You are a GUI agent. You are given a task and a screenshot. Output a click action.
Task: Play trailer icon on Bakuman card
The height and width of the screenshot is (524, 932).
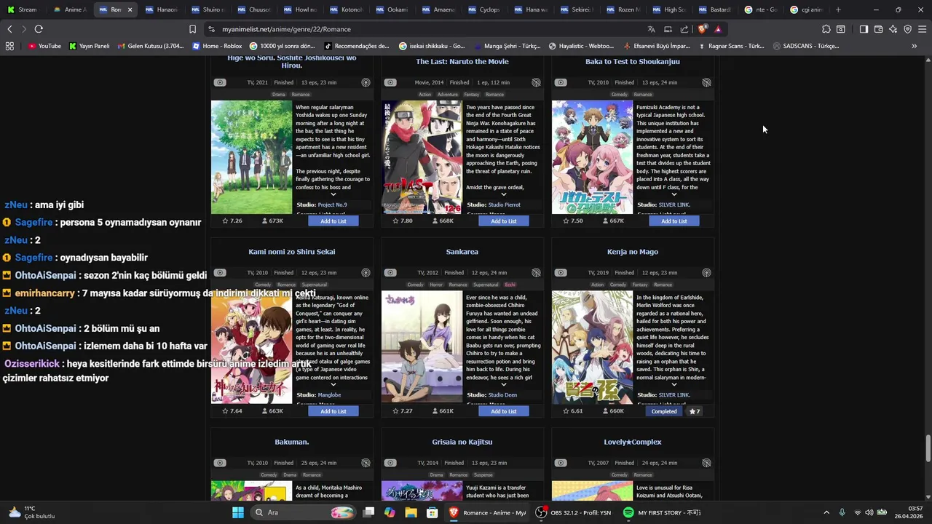(220, 463)
